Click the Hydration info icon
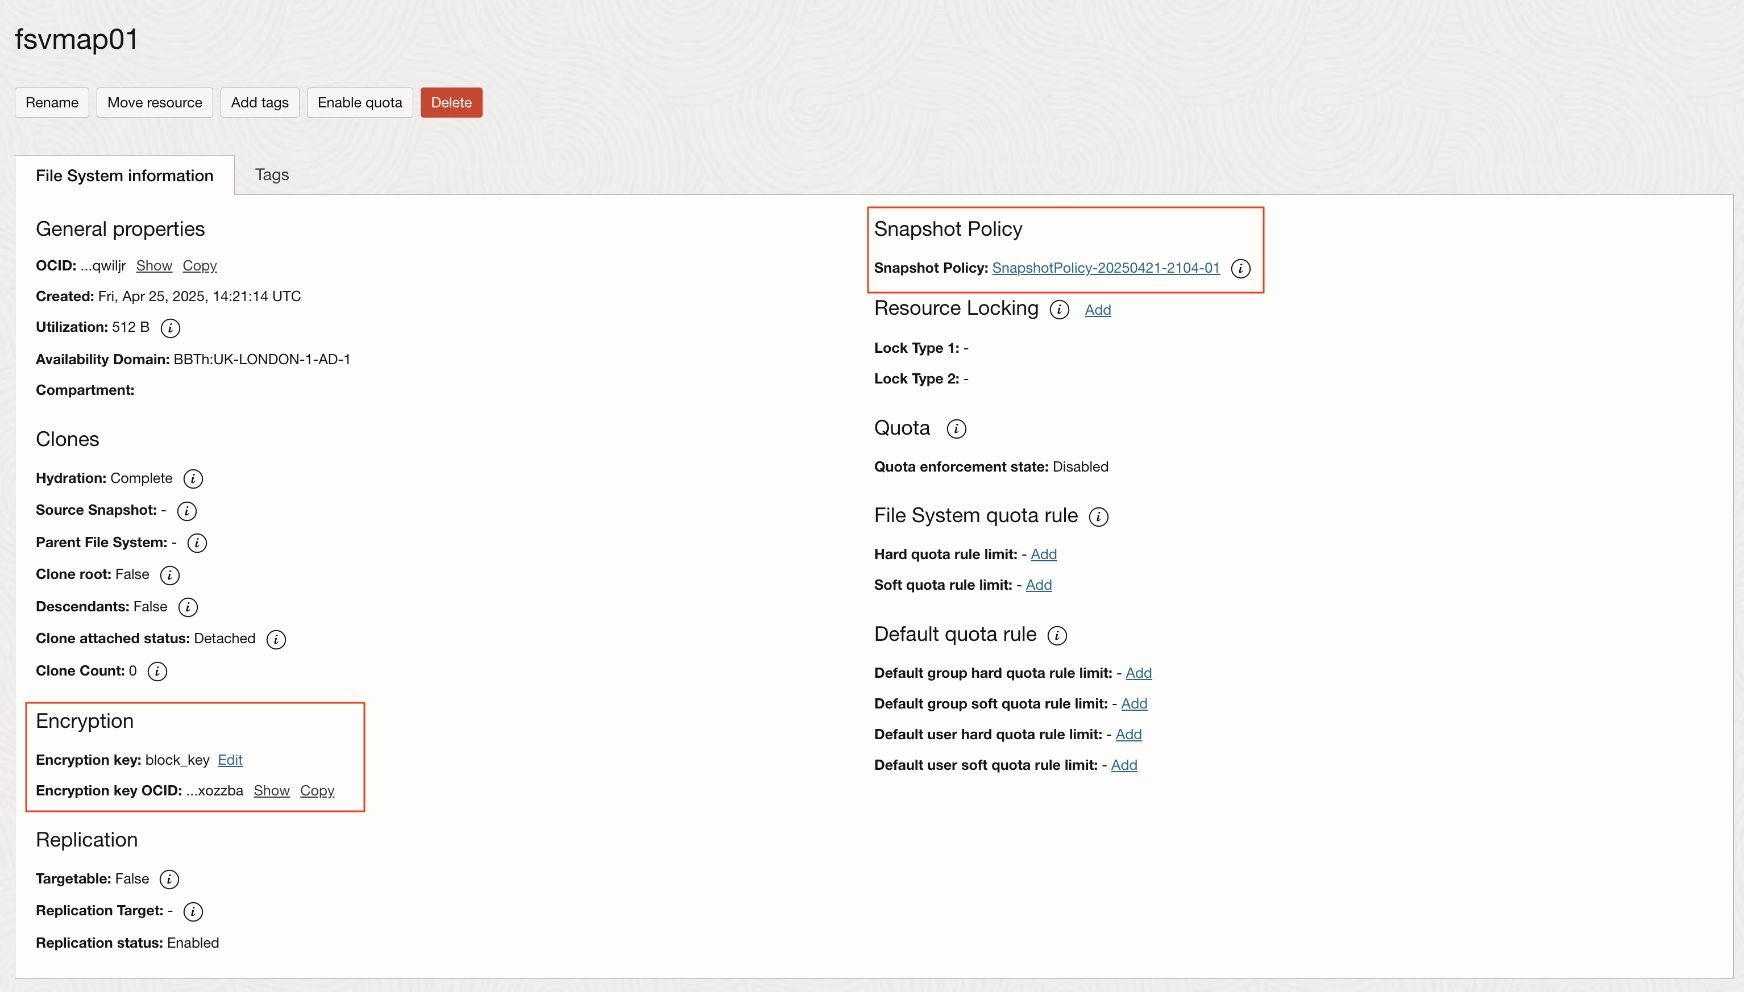 pyautogui.click(x=193, y=478)
